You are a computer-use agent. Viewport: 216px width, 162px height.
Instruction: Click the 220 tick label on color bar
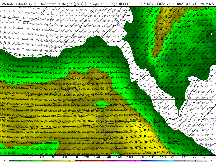(x=195, y=157)
